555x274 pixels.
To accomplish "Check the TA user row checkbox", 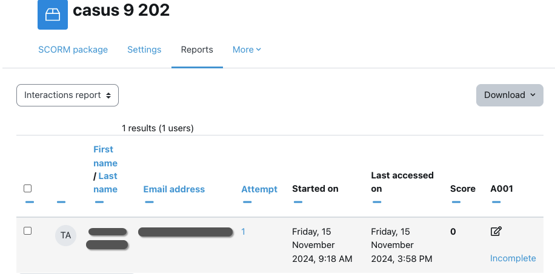I will tap(28, 231).
